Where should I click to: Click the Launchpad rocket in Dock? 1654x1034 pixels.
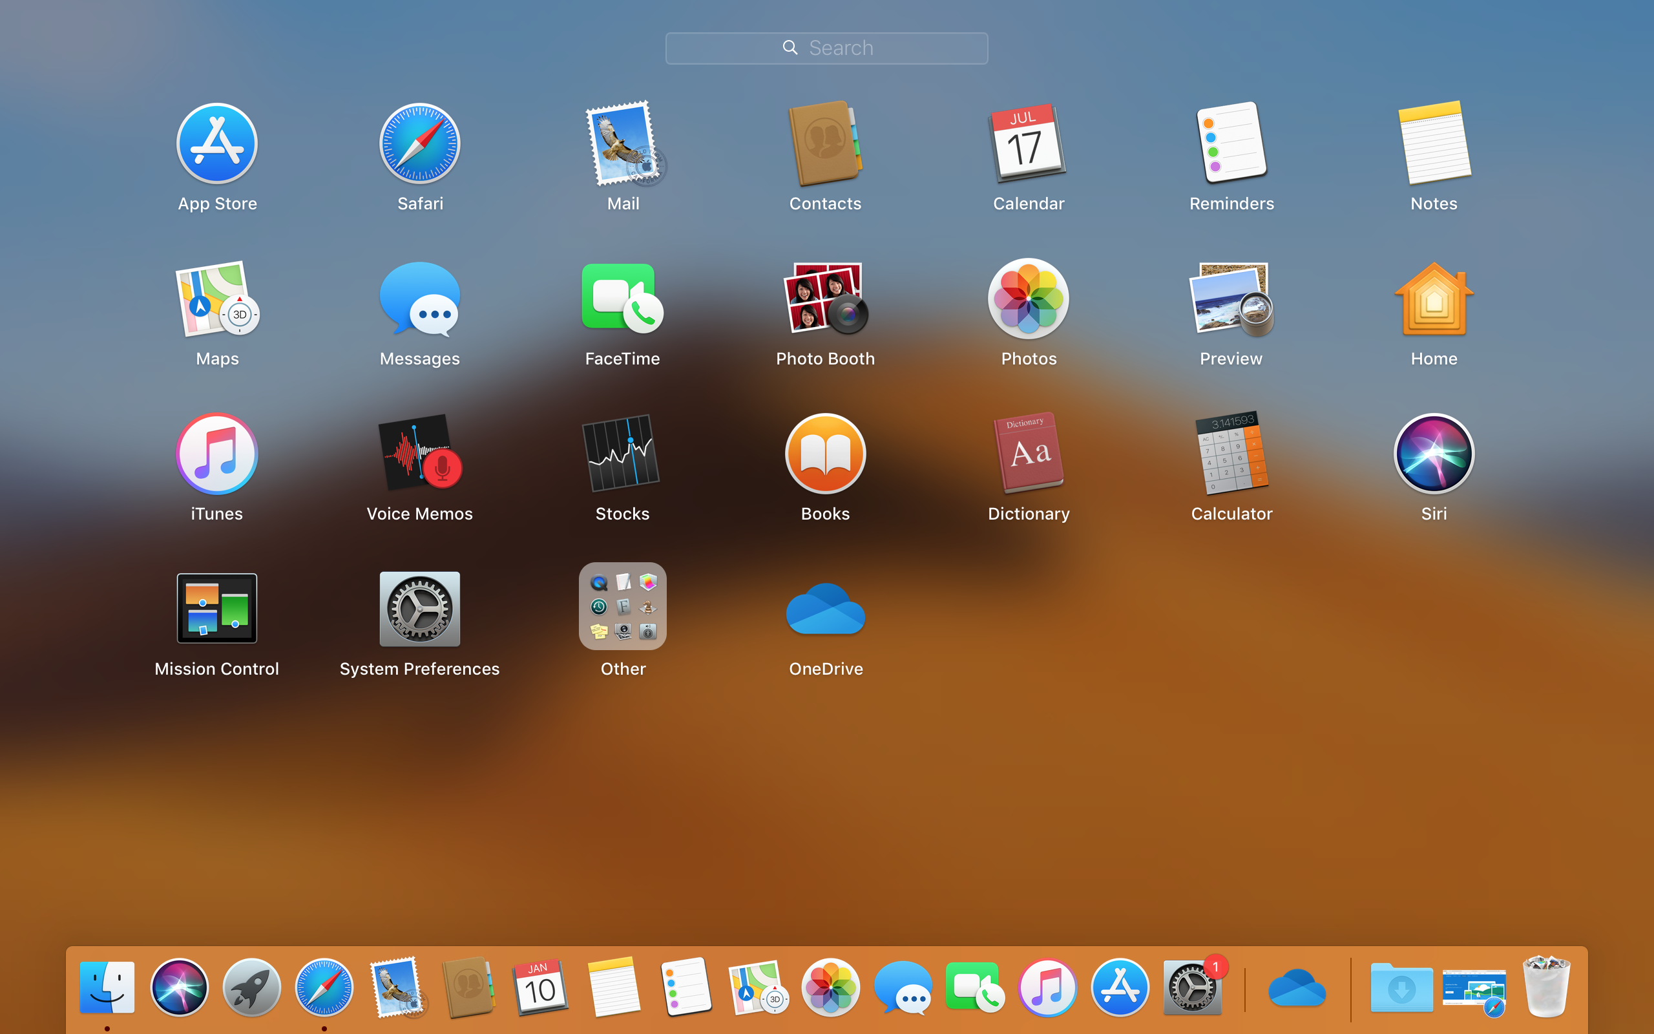click(x=251, y=987)
